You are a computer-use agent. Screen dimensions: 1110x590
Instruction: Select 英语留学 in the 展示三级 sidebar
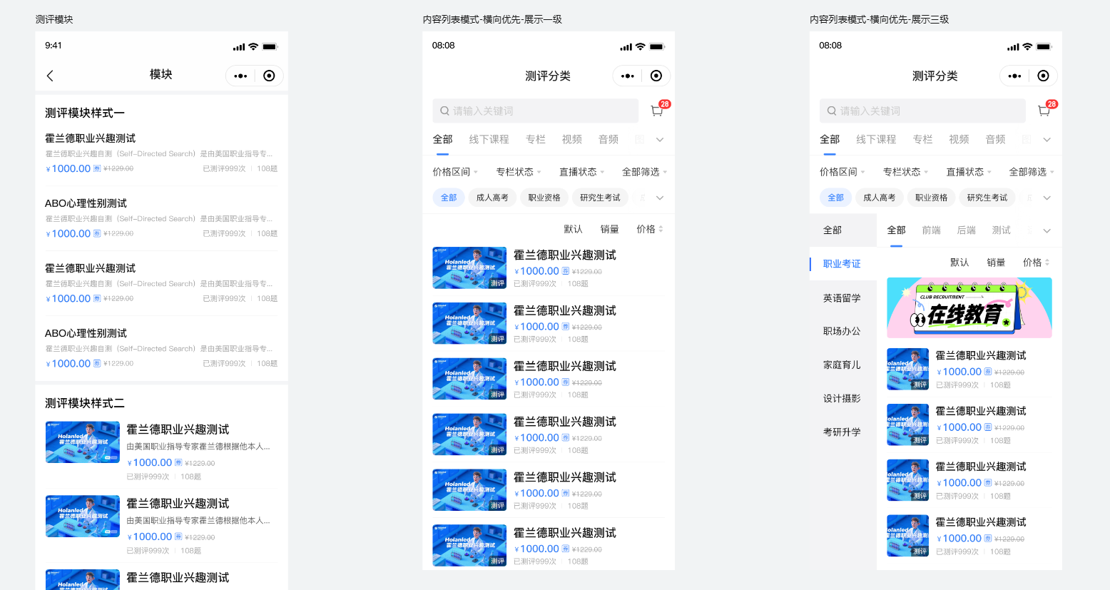pyautogui.click(x=842, y=298)
